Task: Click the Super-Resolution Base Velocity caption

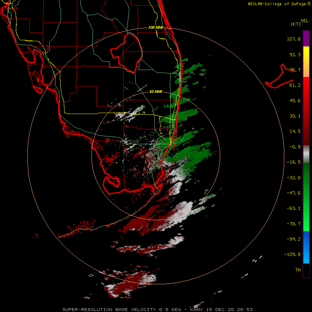Action: point(157,310)
